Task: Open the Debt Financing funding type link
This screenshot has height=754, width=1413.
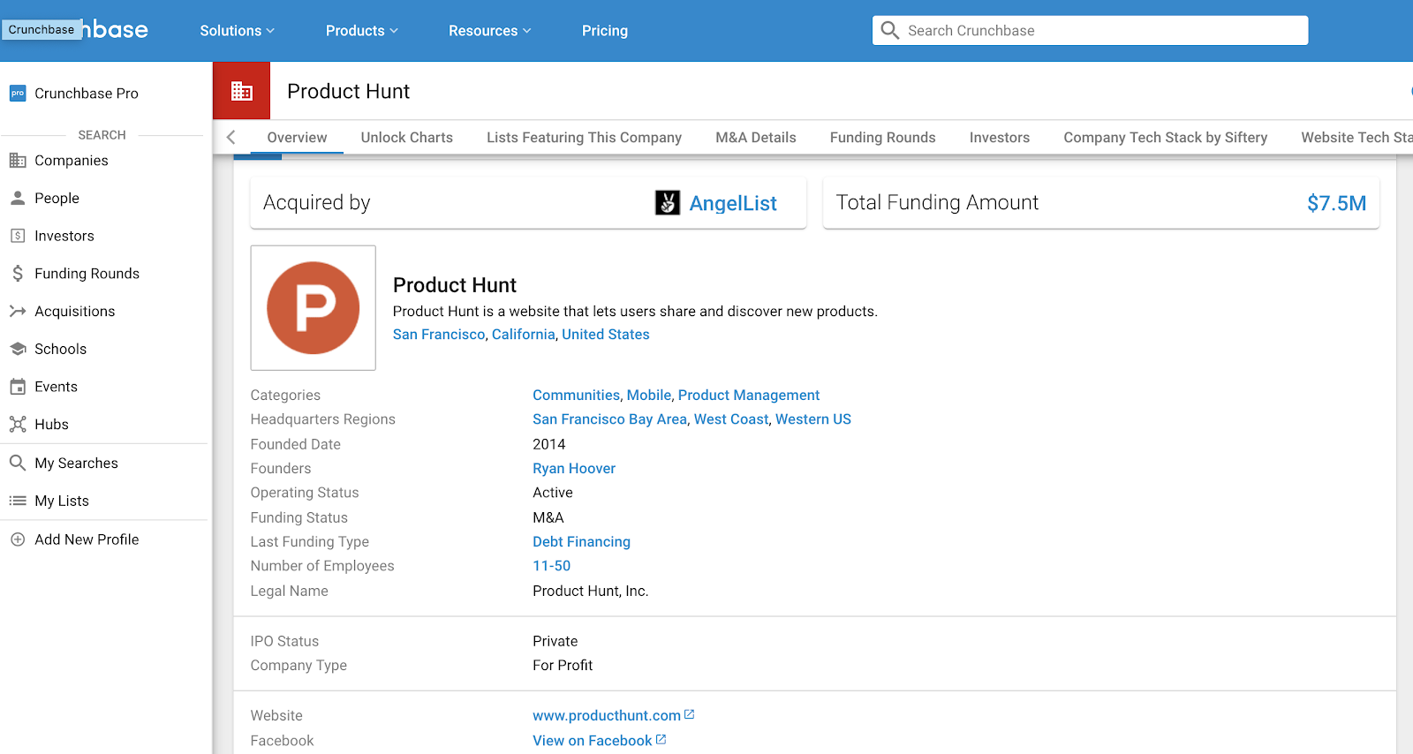Action: [581, 542]
